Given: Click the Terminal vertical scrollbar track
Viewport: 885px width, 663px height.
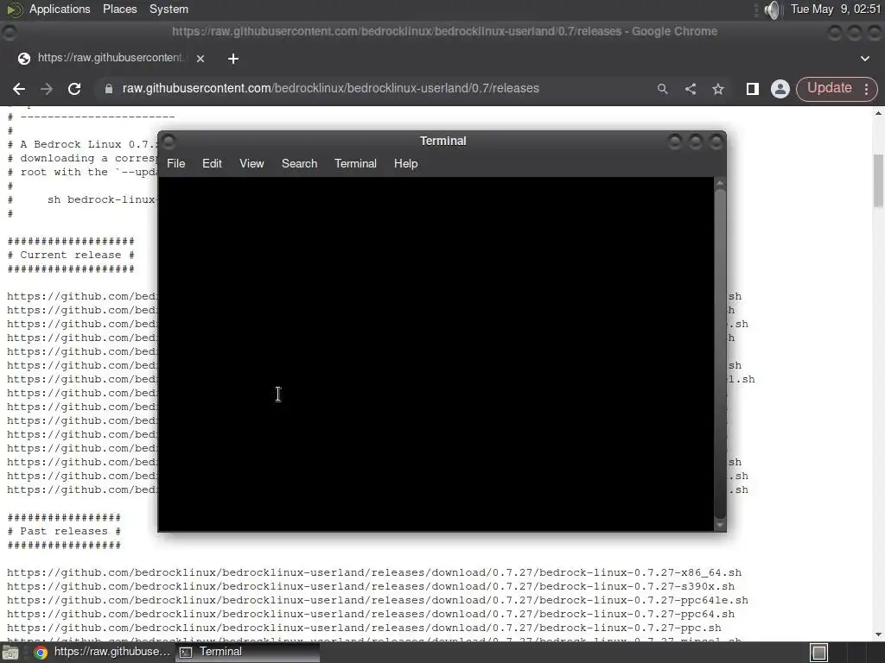Looking at the screenshot, I should (720, 354).
